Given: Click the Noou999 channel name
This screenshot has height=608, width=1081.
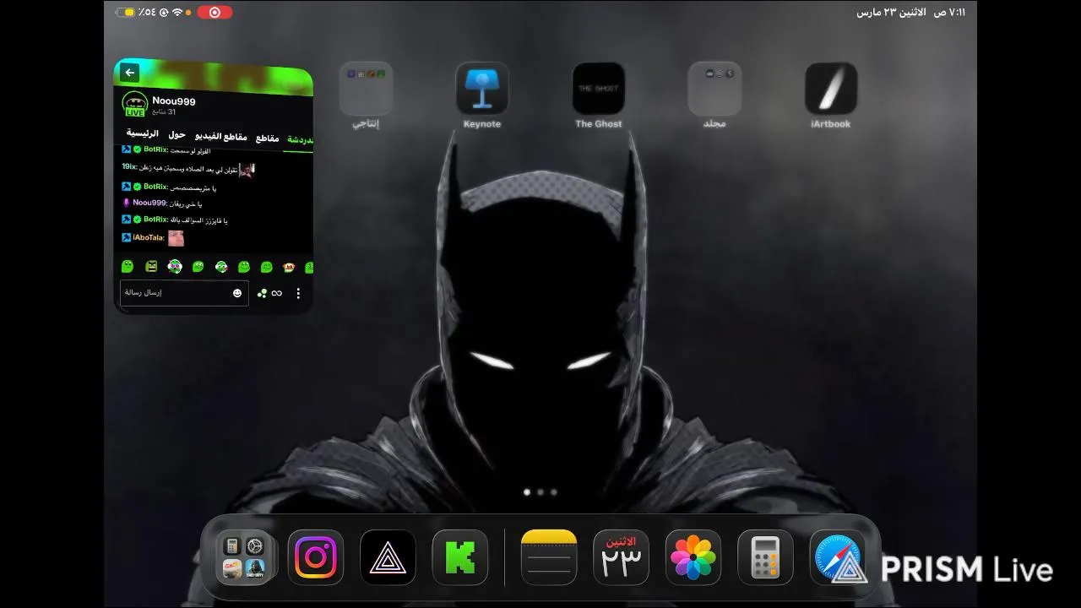Looking at the screenshot, I should pos(174,100).
